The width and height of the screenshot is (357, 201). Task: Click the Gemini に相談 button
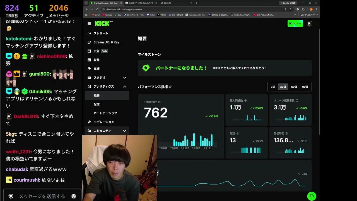[x=287, y=3]
